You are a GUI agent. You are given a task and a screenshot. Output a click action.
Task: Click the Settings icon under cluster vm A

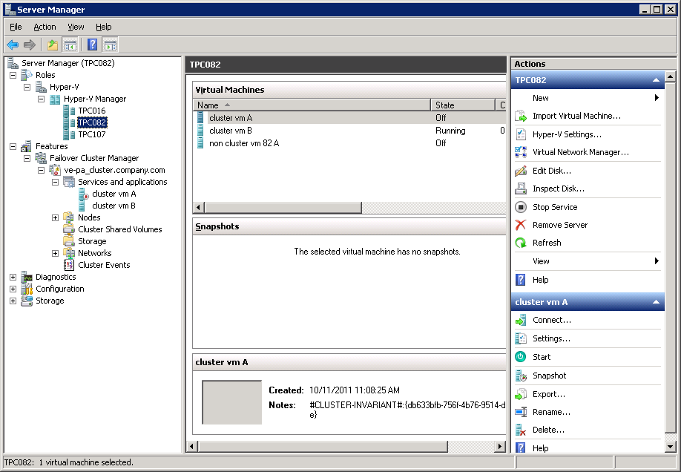(x=521, y=338)
